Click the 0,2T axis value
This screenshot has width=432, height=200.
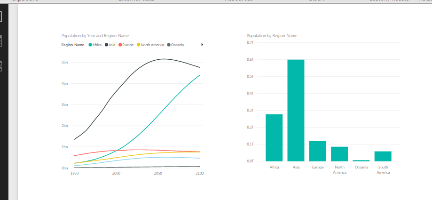tap(250, 127)
